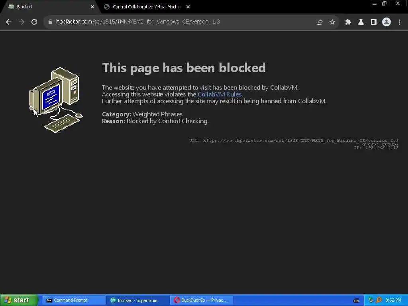Click the first system tray icon
Screen dimensions: 408x306
371,300
